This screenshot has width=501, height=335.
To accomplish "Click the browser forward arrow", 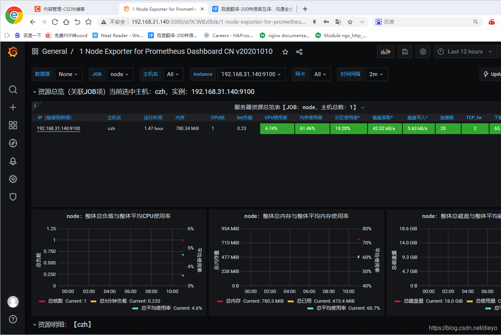I will pos(44,22).
